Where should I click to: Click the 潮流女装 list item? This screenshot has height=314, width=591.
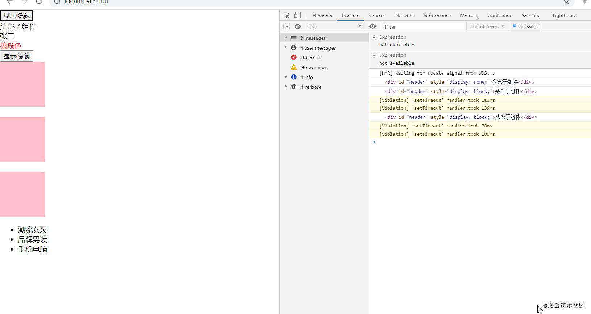click(x=33, y=230)
